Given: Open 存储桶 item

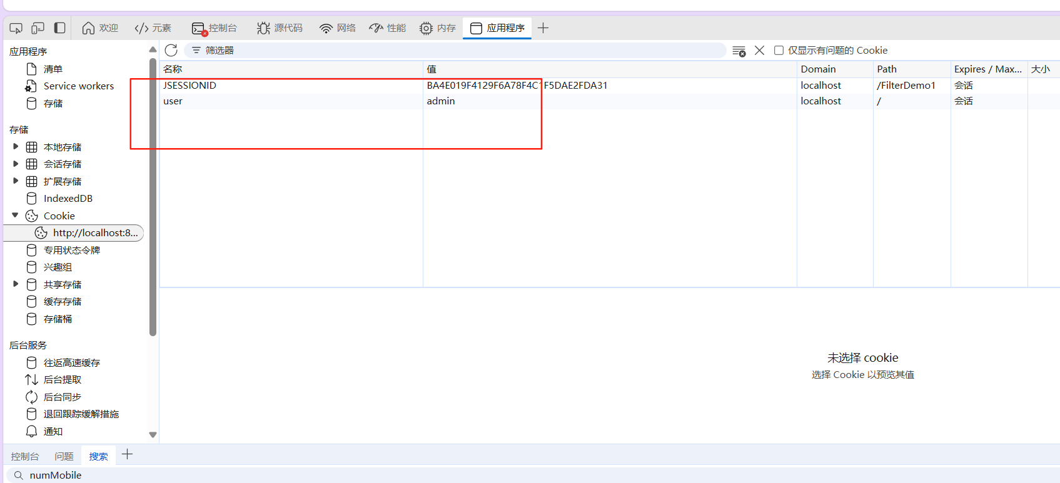Looking at the screenshot, I should tap(58, 319).
